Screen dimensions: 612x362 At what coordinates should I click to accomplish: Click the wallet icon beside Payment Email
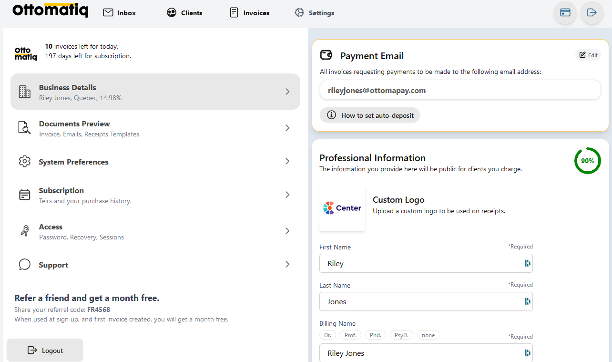point(326,55)
